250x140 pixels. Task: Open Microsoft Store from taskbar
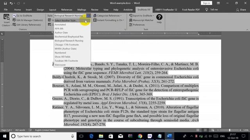111,136
